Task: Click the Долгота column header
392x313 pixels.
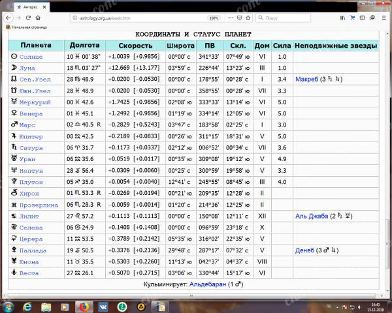Action: tap(84, 45)
